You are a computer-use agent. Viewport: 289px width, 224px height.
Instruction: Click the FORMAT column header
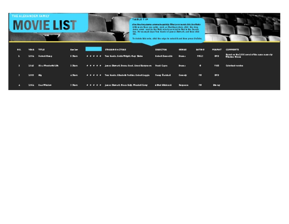click(x=217, y=50)
